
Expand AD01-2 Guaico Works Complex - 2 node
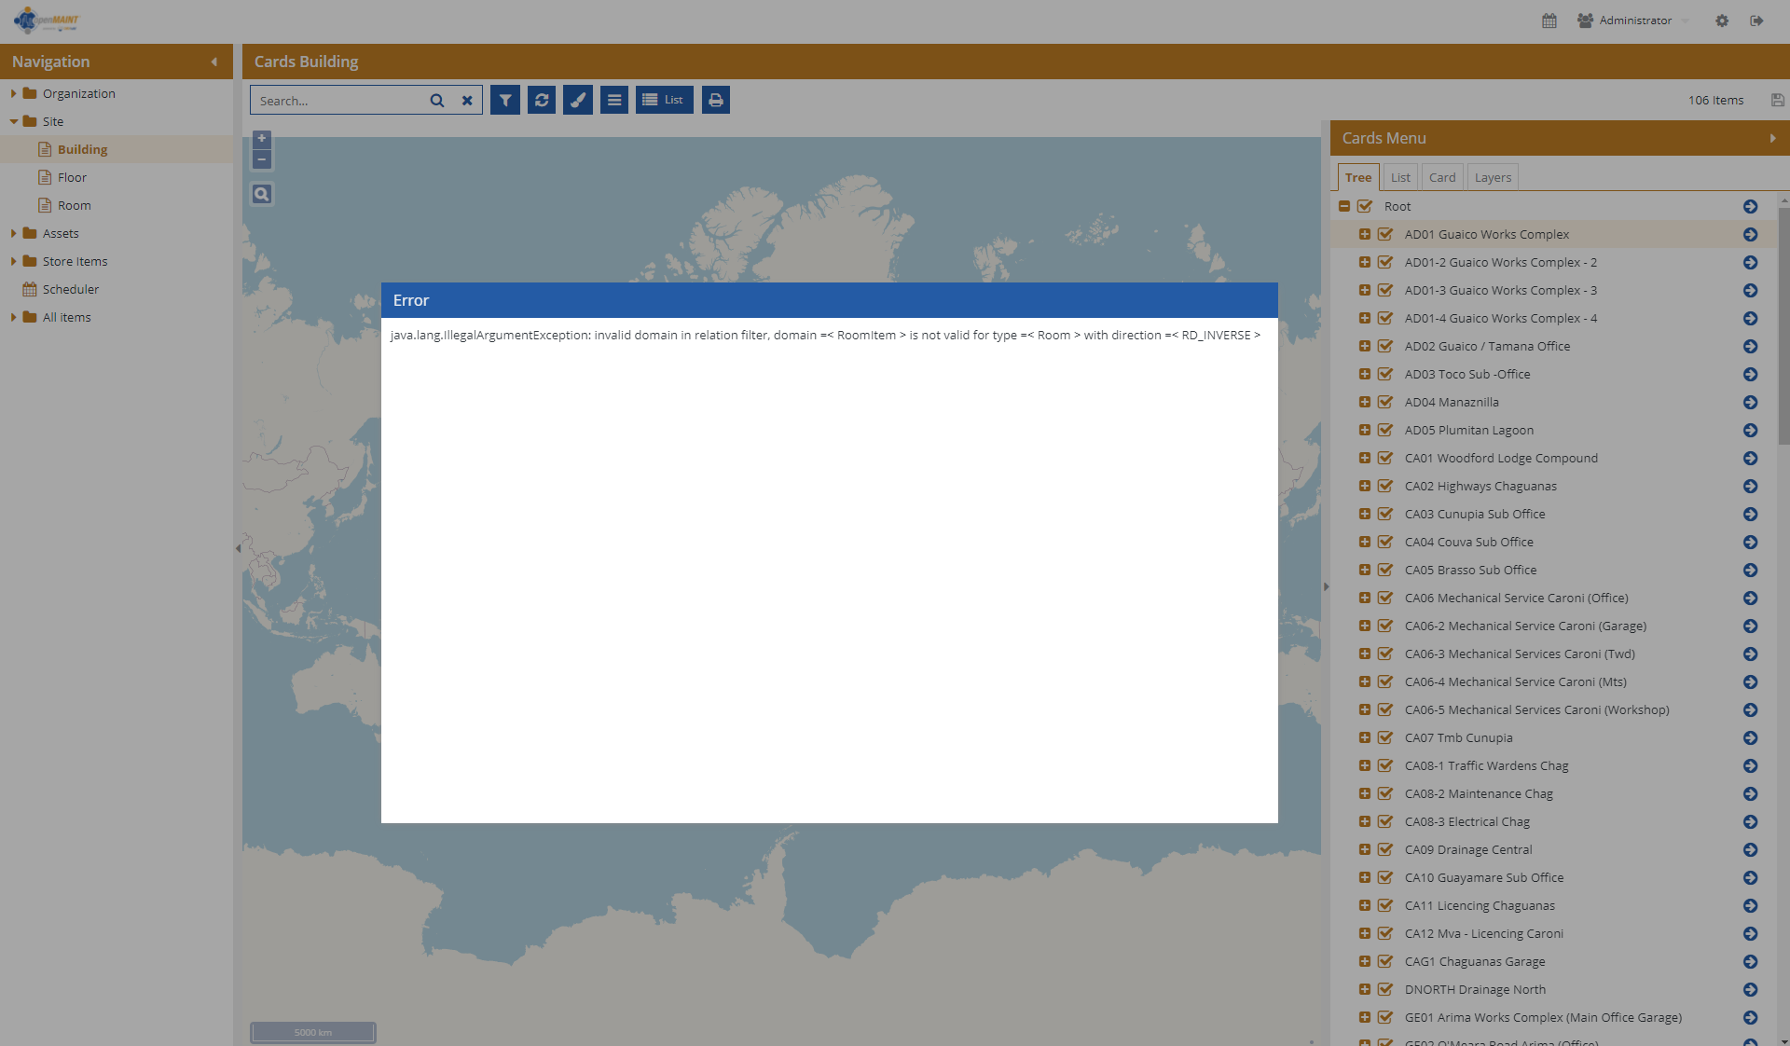tap(1365, 262)
